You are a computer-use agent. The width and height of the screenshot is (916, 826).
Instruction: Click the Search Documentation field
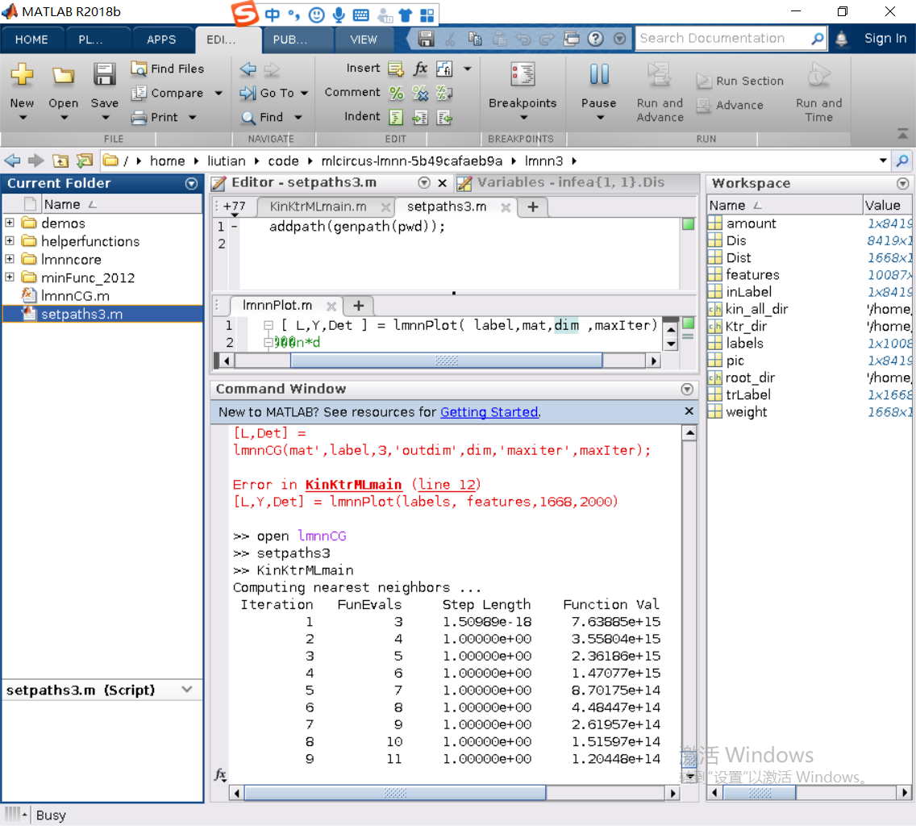point(723,39)
